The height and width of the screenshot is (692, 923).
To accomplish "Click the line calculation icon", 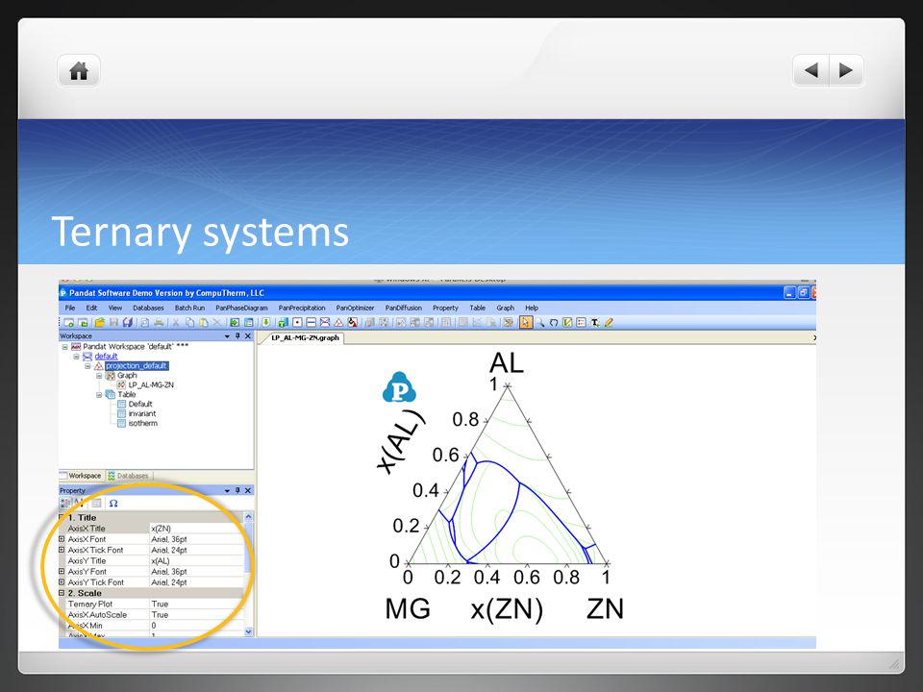I will click(311, 323).
